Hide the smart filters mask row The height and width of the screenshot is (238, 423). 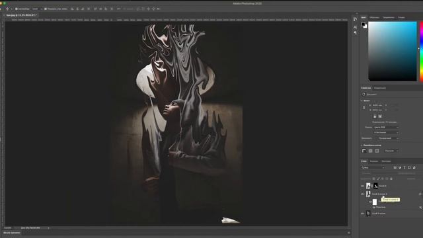(x=370, y=202)
